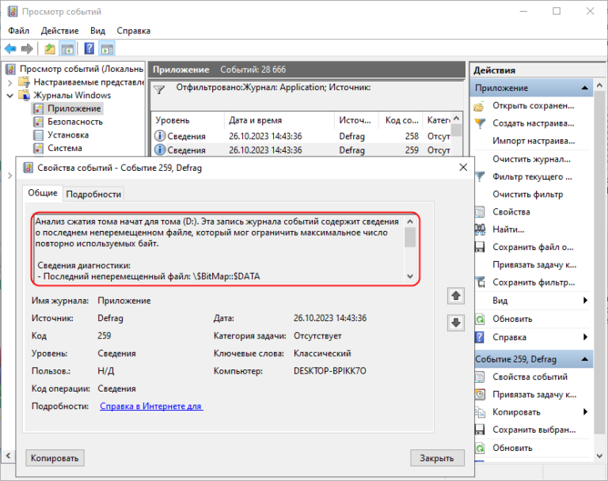The height and width of the screenshot is (481, 608).
Task: Click the down arrow next event button
Action: coord(455,322)
